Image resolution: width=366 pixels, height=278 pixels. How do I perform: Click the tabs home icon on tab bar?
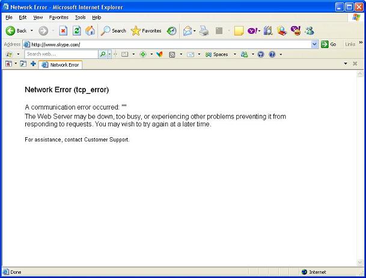8,64
